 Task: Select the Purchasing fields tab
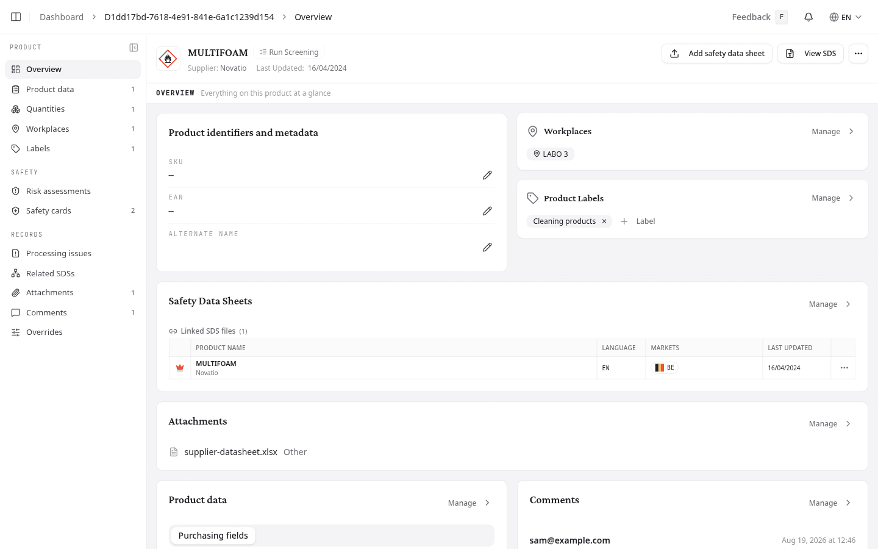click(213, 536)
